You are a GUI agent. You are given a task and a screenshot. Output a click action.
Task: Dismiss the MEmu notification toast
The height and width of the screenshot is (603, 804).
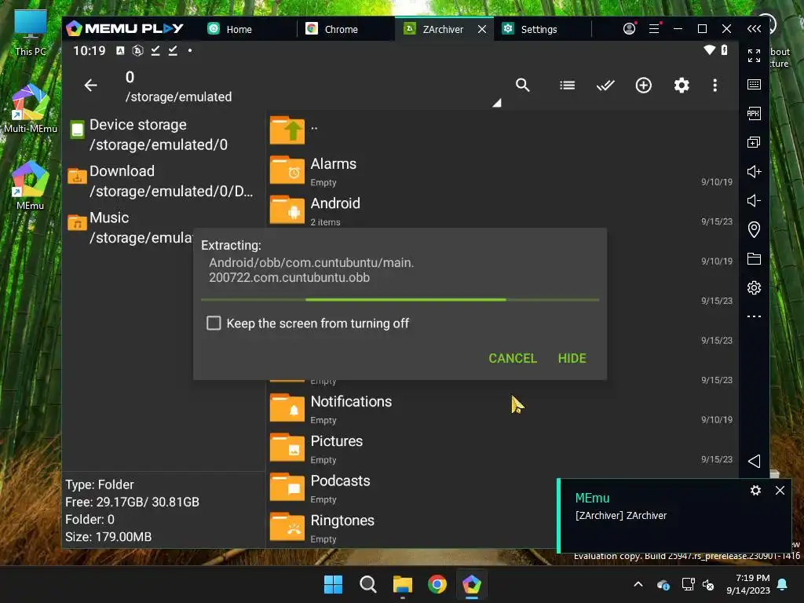[x=780, y=490]
